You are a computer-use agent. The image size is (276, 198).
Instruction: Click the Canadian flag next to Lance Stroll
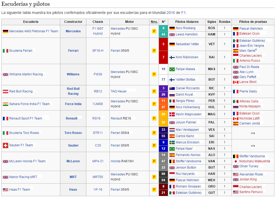click(236, 82)
